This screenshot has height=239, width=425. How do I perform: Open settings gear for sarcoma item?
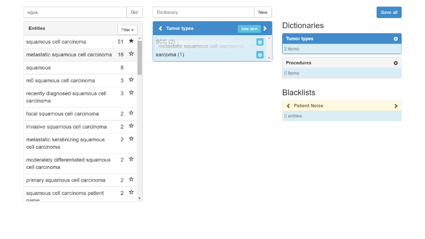point(260,55)
